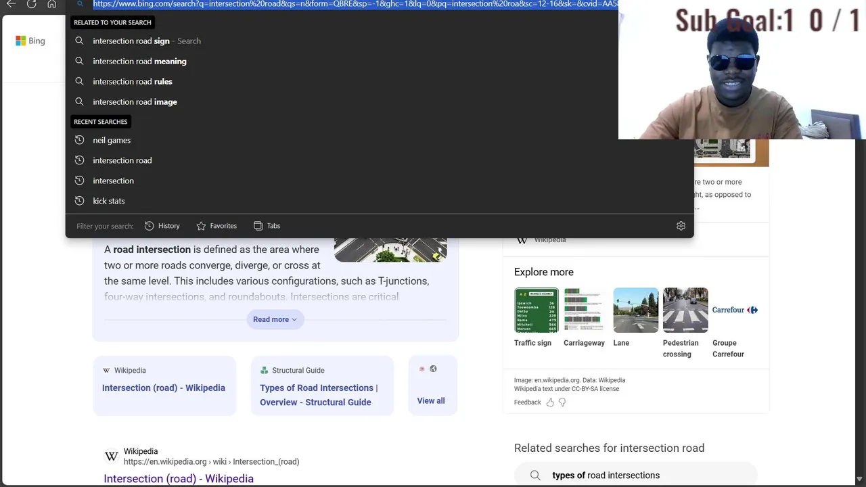Click search icon beside 'intersection road sign'
Screen dimensions: 866x487
(79, 41)
